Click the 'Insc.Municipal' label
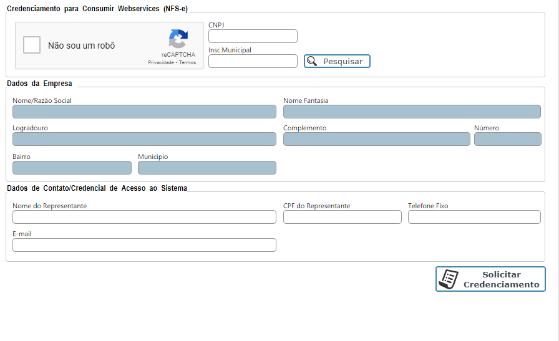This screenshot has height=341, width=559. [x=230, y=50]
